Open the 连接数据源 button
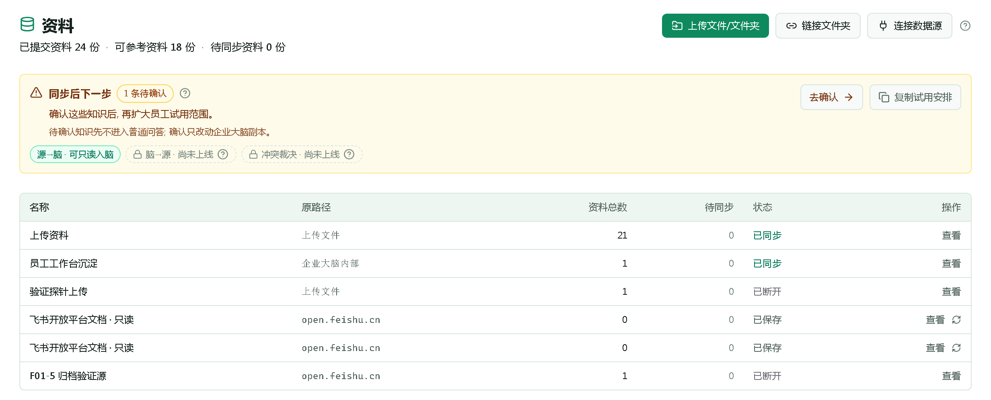Screen dimensions: 991x400 [909, 26]
